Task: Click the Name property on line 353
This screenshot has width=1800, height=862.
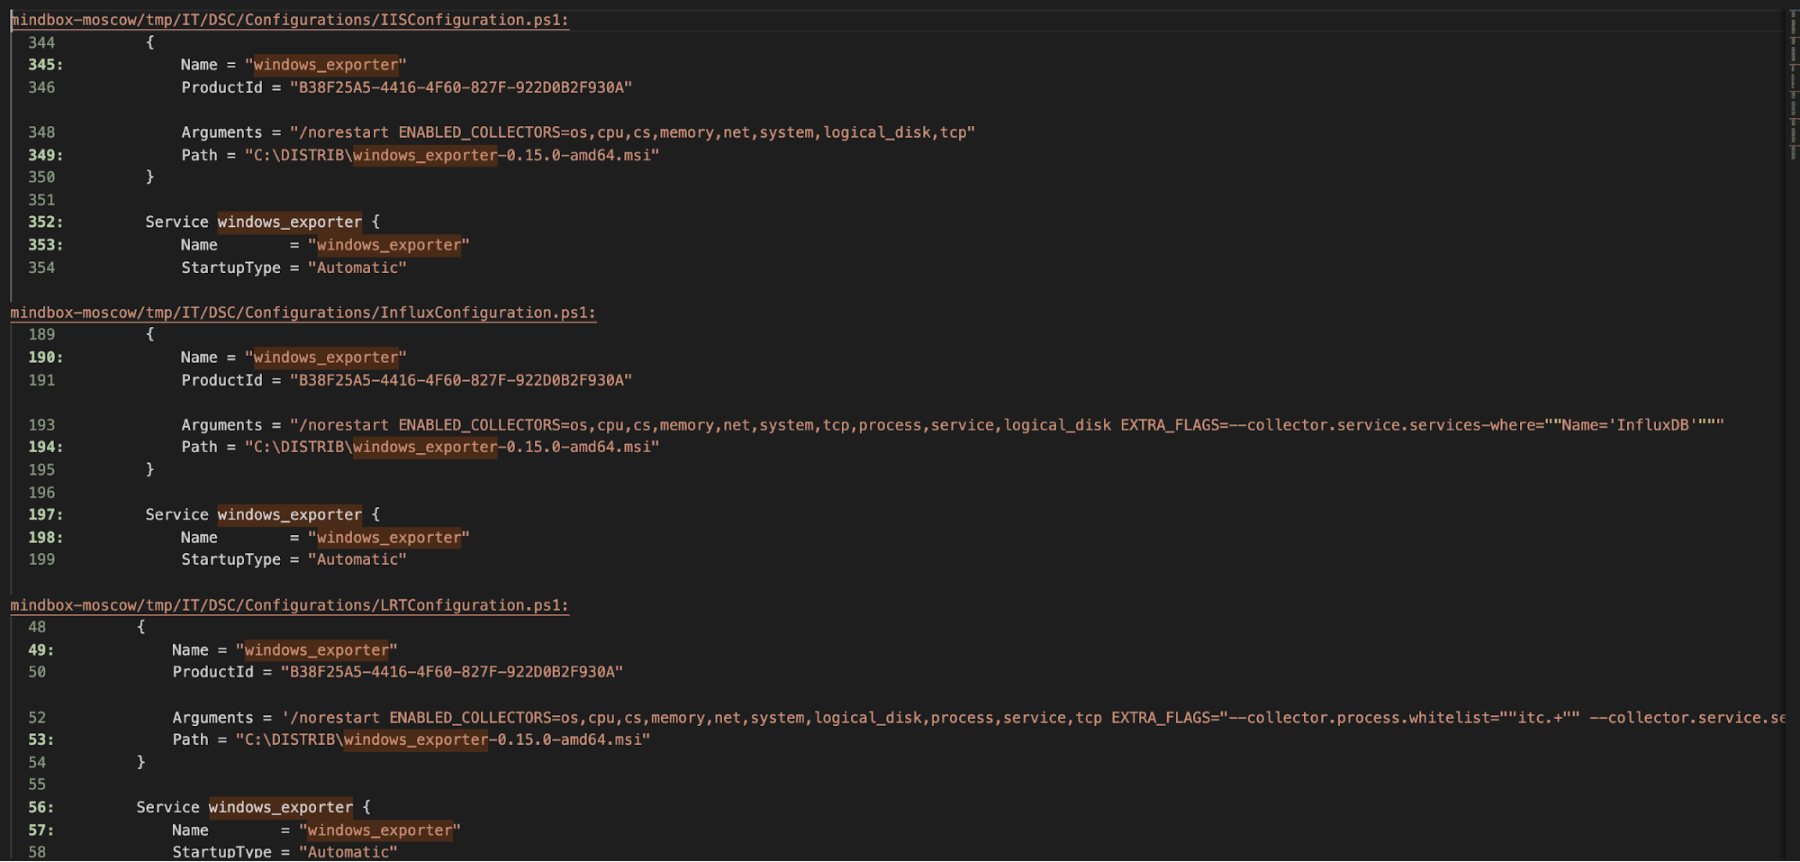Action: (x=199, y=244)
